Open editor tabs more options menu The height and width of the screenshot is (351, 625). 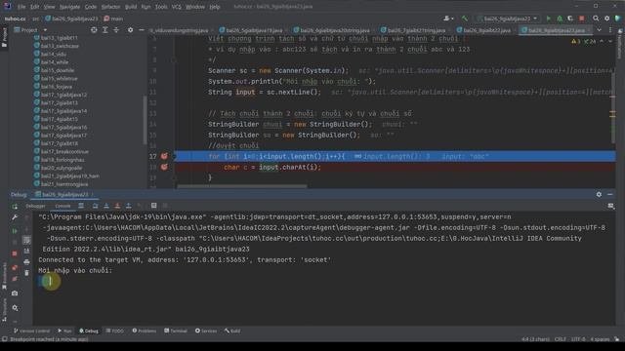pos(610,30)
